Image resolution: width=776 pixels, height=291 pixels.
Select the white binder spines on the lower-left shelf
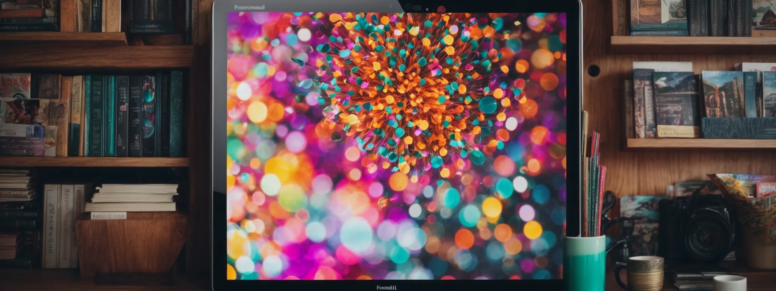(x=64, y=225)
